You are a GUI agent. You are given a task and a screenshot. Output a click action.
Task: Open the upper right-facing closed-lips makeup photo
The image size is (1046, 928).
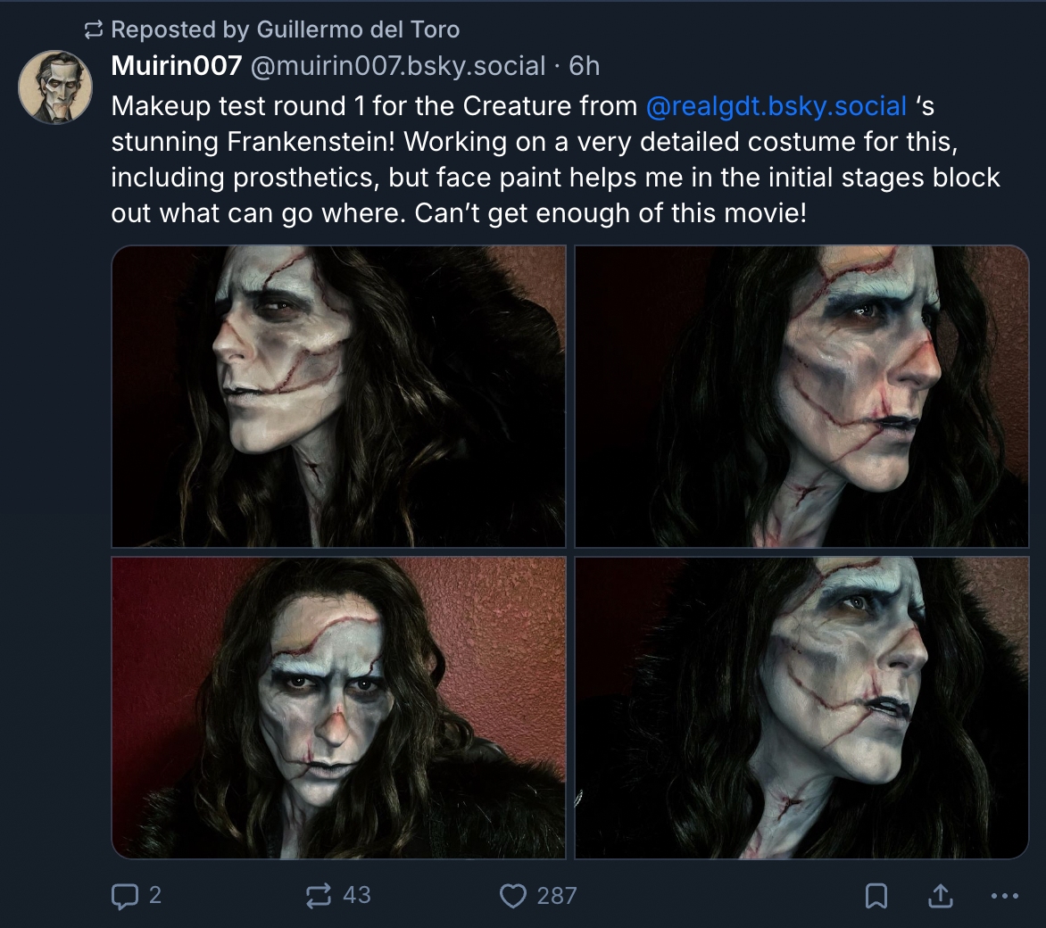pos(801,396)
